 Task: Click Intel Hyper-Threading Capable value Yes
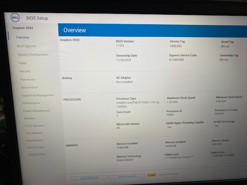point(169,127)
